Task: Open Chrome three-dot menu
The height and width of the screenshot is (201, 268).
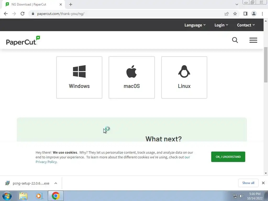Action: tap(262, 14)
